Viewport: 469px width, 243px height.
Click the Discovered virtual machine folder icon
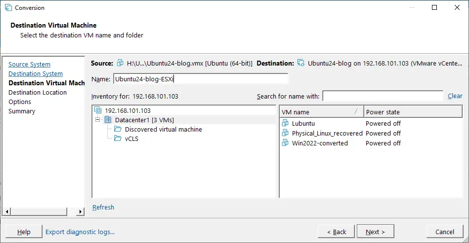(118, 129)
